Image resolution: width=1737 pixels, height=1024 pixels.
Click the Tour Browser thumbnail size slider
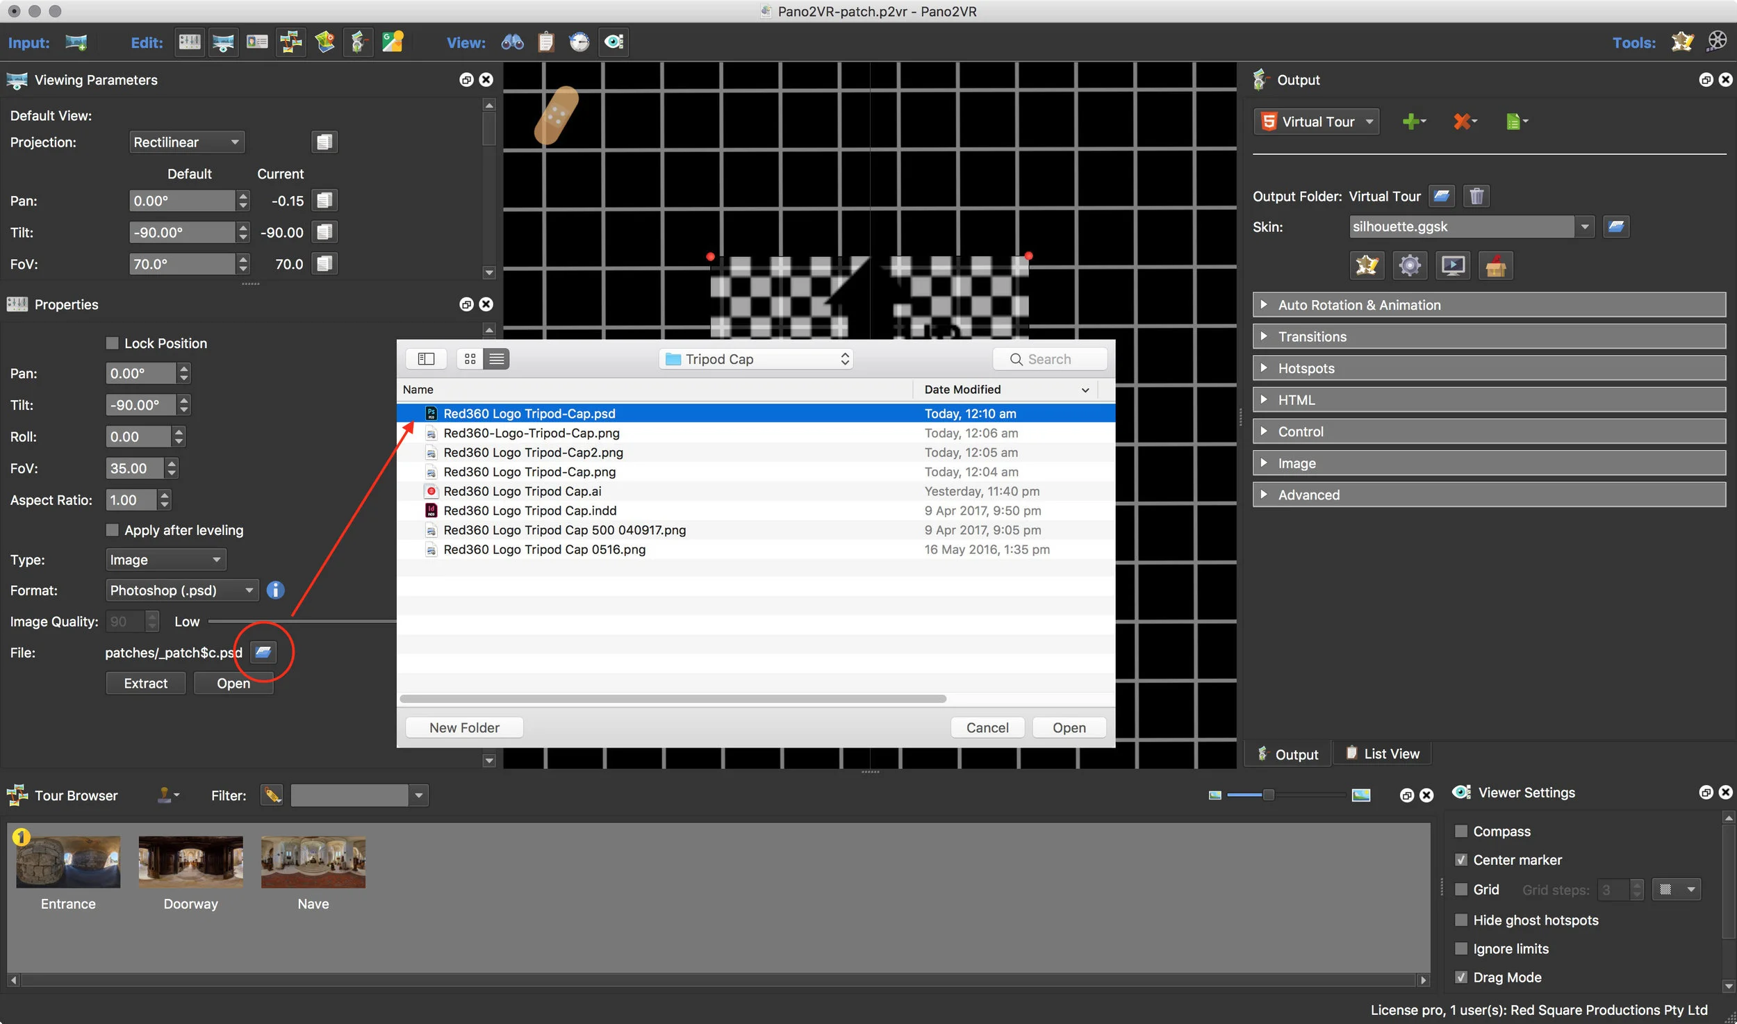1268,795
